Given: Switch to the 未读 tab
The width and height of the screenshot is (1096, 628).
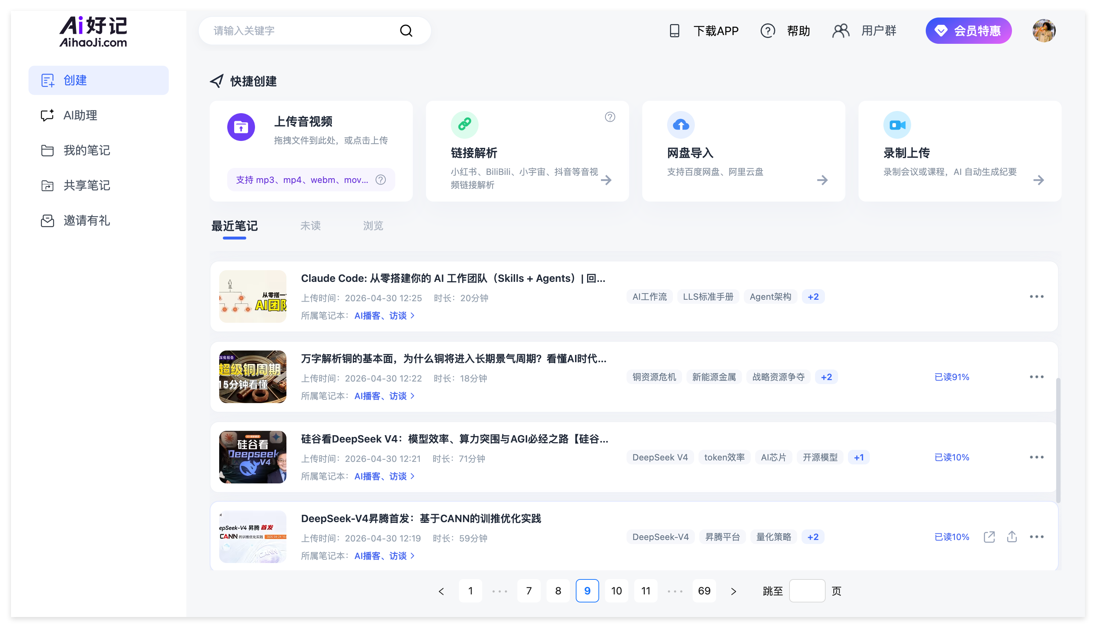Looking at the screenshot, I should (x=310, y=226).
